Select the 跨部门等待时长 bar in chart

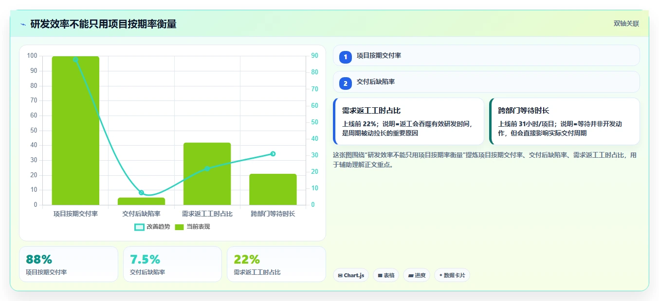tap(273, 189)
